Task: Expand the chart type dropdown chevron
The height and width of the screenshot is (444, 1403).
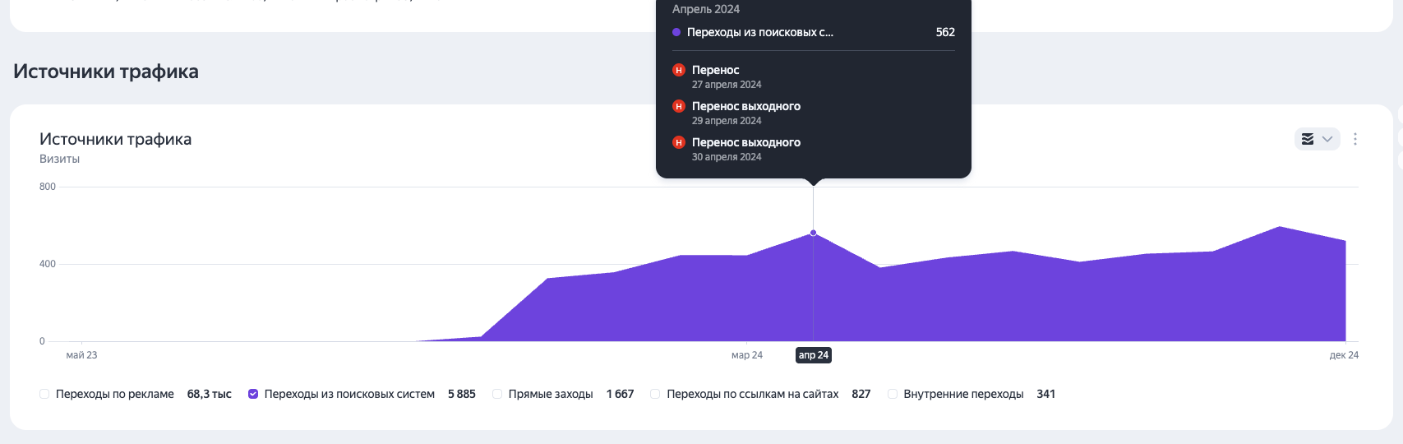Action: (1327, 139)
